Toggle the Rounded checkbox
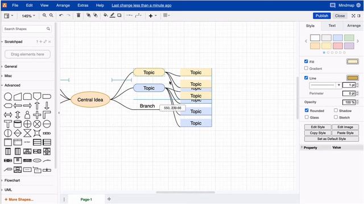This screenshot has height=204, width=364. click(307, 110)
